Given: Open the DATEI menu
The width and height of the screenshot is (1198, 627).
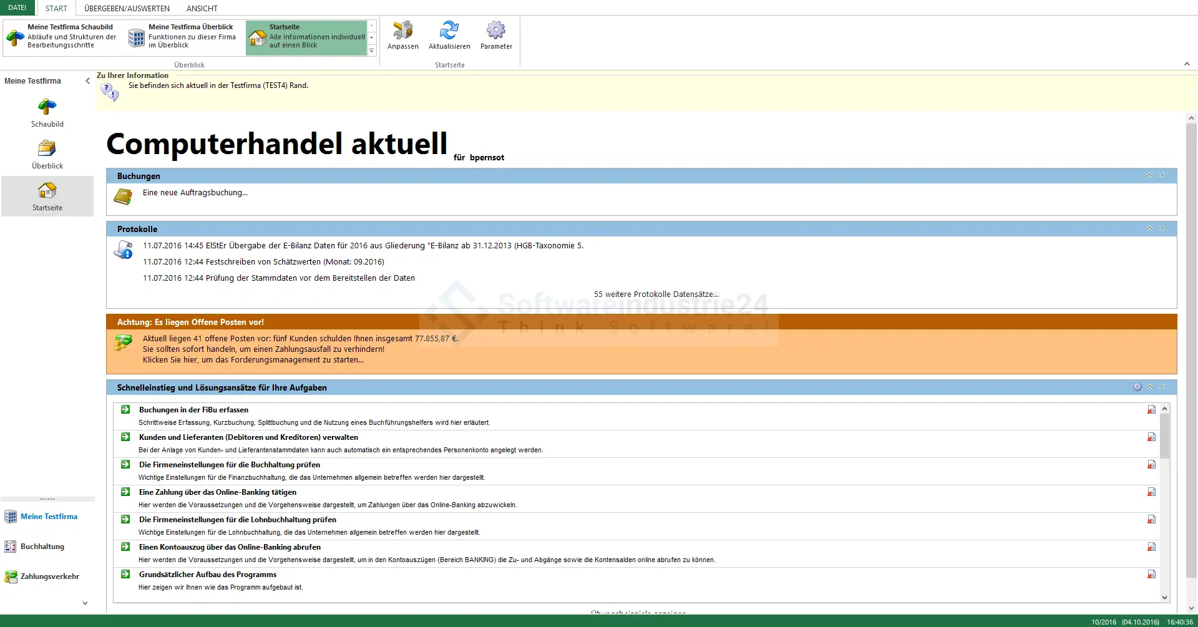Looking at the screenshot, I should tap(17, 8).
